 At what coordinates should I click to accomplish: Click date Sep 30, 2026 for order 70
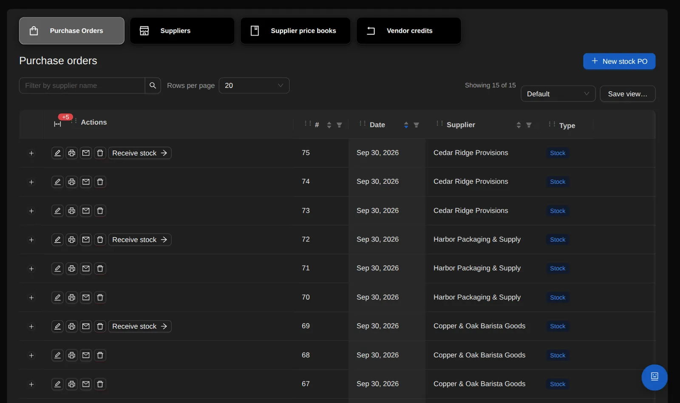pyautogui.click(x=378, y=297)
